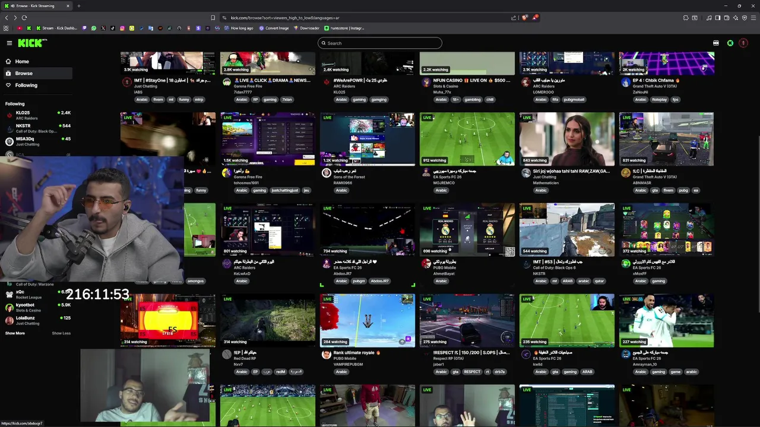Click the RESPECT tag under Respect RP stream
Viewport: 760px width, 427px height.
tap(472, 372)
